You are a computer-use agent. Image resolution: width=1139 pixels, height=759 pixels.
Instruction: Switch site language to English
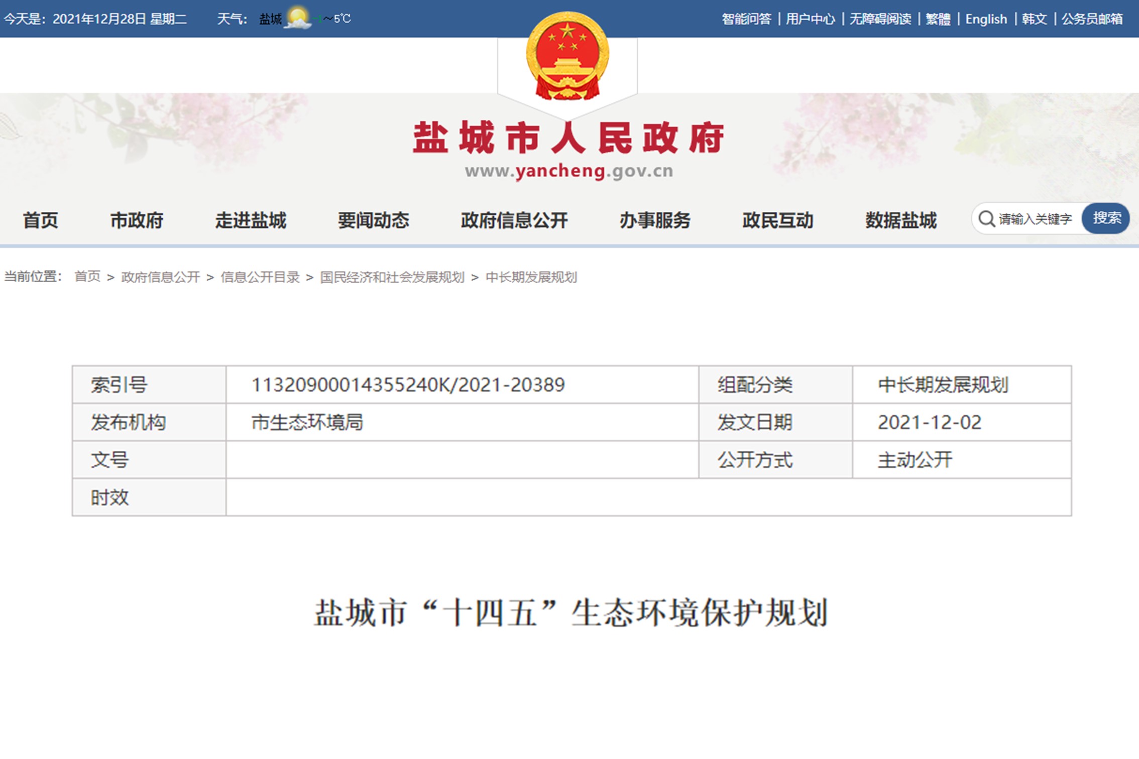click(986, 19)
